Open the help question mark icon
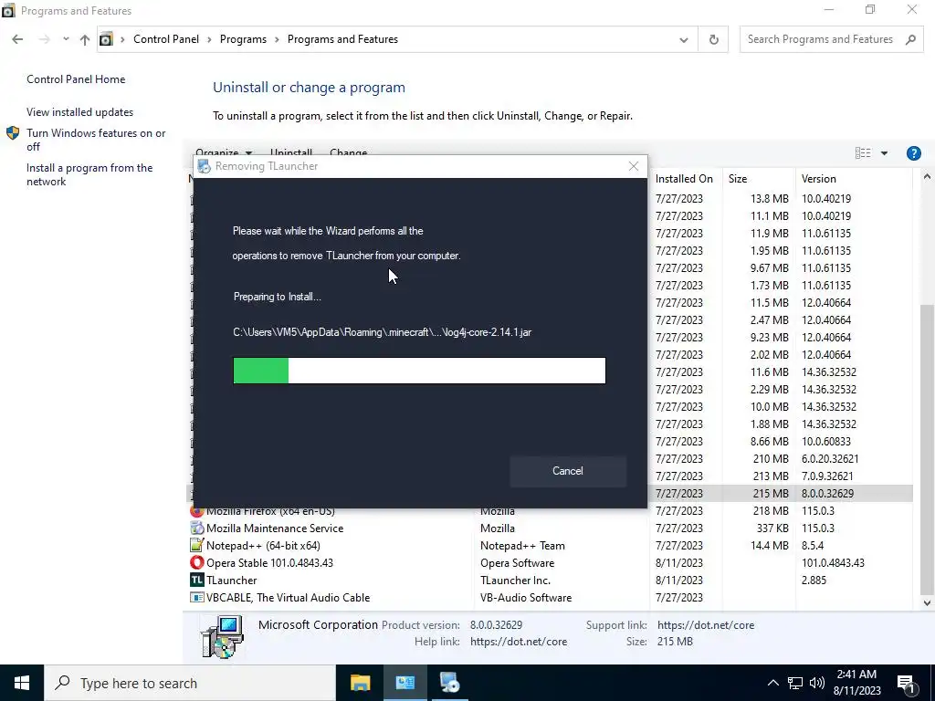Viewport: 935px width, 701px height. (913, 153)
